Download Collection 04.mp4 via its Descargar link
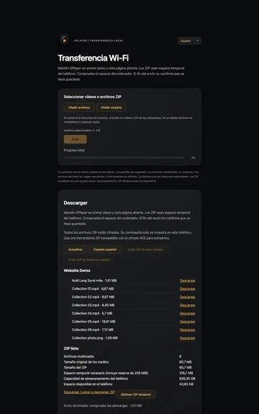The image size is (259, 414). [x=187, y=314]
